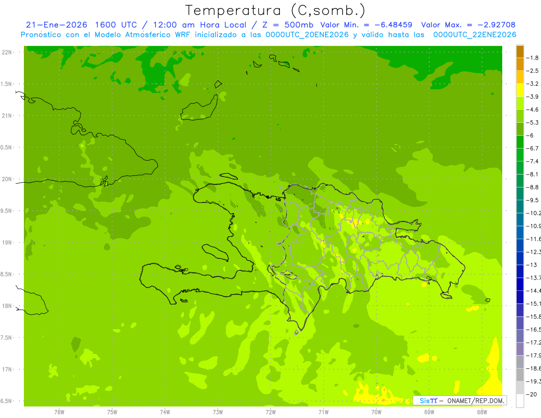Viewport: 541px width, 418px height.
Task: Click the '-2.5' color bar value
Action: click(533, 71)
